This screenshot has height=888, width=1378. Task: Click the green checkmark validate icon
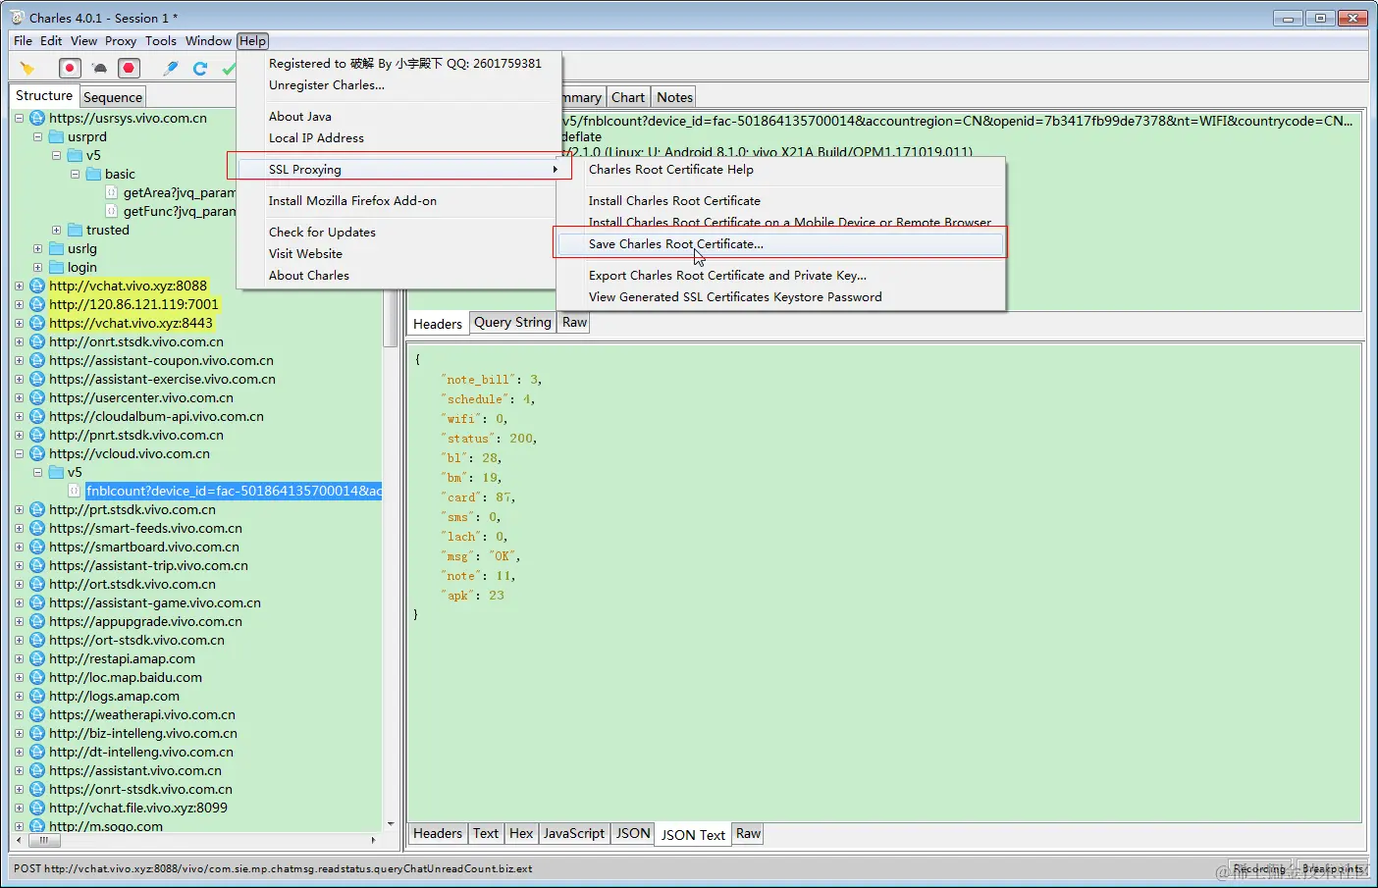pyautogui.click(x=229, y=68)
